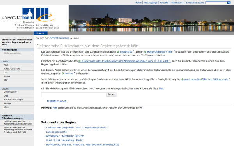Open the Ort list in sidebar
This screenshot has height=146, width=234.
coord(5,72)
